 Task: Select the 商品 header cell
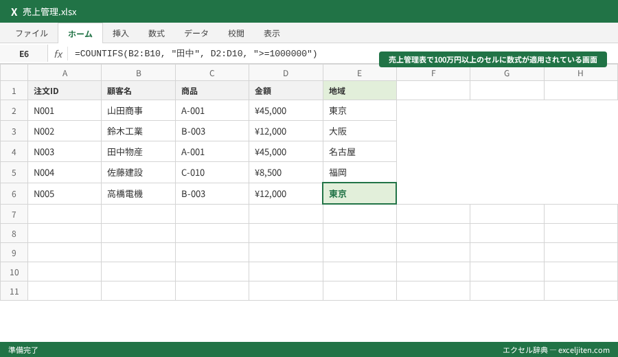(212, 91)
